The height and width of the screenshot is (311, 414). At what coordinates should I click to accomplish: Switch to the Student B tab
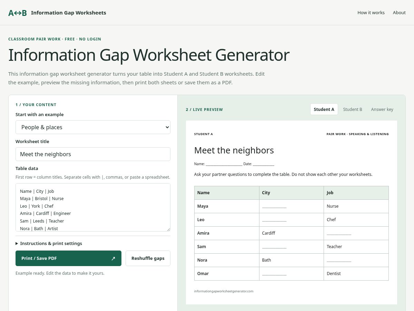point(353,109)
